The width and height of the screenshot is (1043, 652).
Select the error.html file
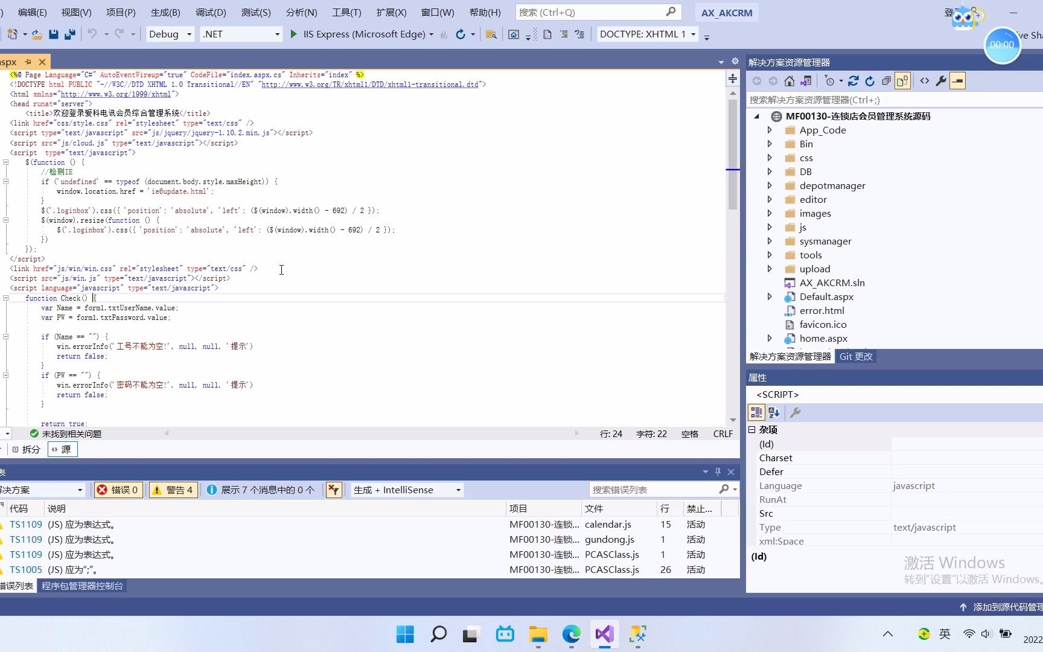(821, 310)
